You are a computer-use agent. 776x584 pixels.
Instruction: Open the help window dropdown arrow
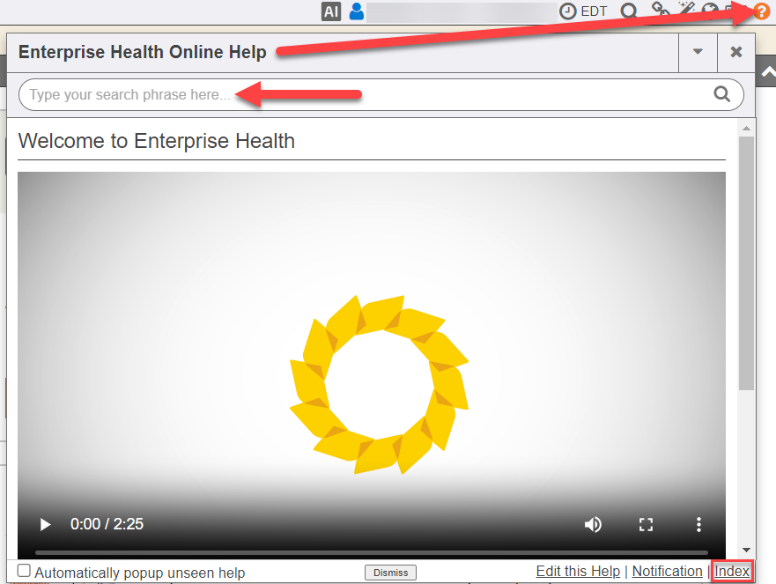click(698, 52)
